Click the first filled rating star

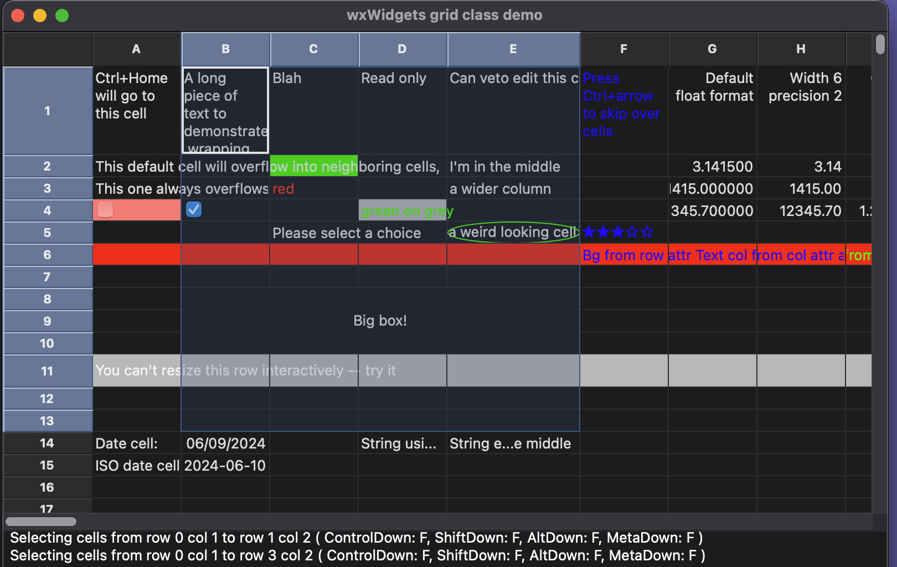[x=589, y=232]
